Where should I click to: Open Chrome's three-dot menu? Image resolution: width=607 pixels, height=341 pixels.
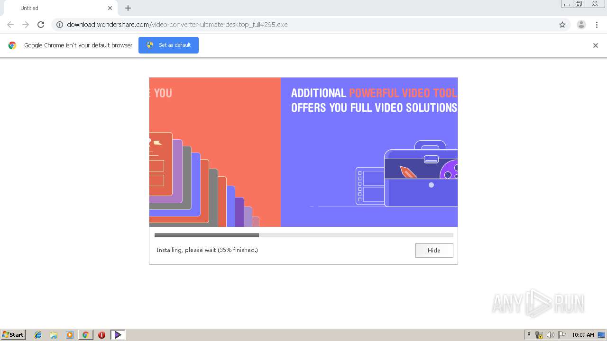pos(597,25)
